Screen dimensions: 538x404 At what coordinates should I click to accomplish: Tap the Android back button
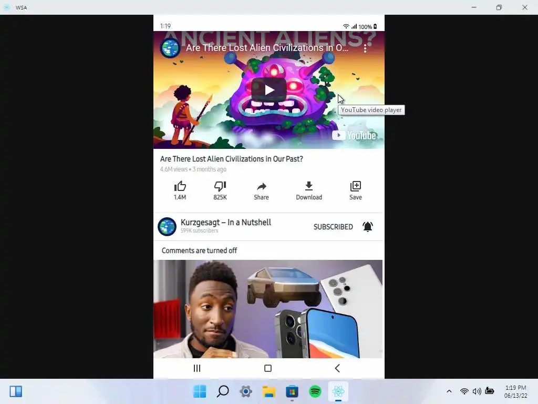point(337,368)
